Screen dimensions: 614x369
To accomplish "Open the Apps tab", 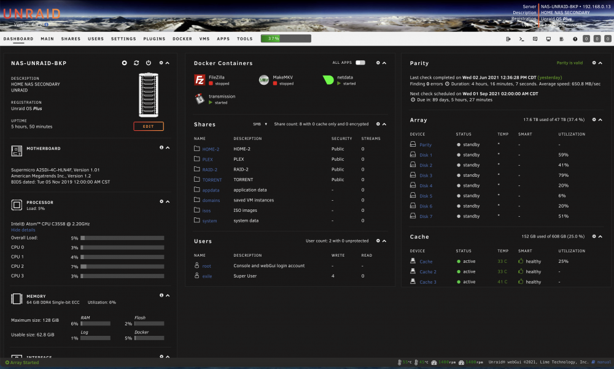I will [x=223, y=39].
